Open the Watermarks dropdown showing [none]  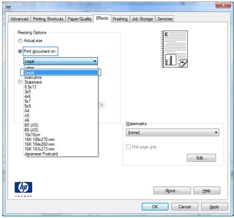(x=172, y=133)
